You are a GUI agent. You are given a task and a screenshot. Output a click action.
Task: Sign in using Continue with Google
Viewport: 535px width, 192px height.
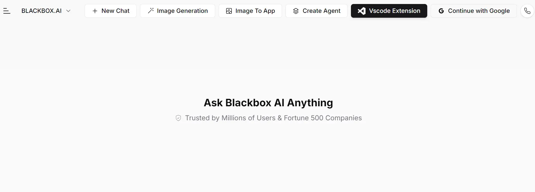pyautogui.click(x=479, y=11)
